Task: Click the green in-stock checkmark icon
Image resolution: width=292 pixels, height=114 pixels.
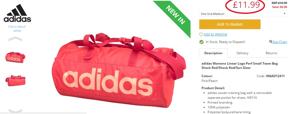Action: (201, 42)
